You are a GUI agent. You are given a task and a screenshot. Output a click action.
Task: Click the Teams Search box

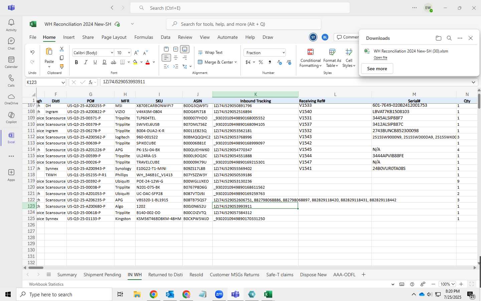click(x=240, y=8)
